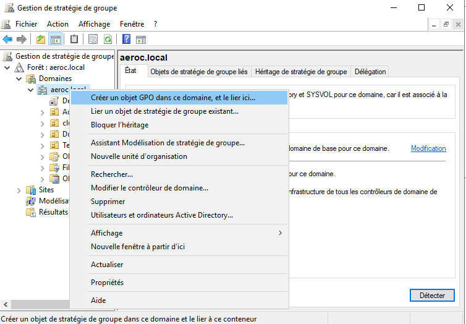
Task: Click the Forêt : aeroc.local forest icon
Action: pyautogui.click(x=19, y=67)
